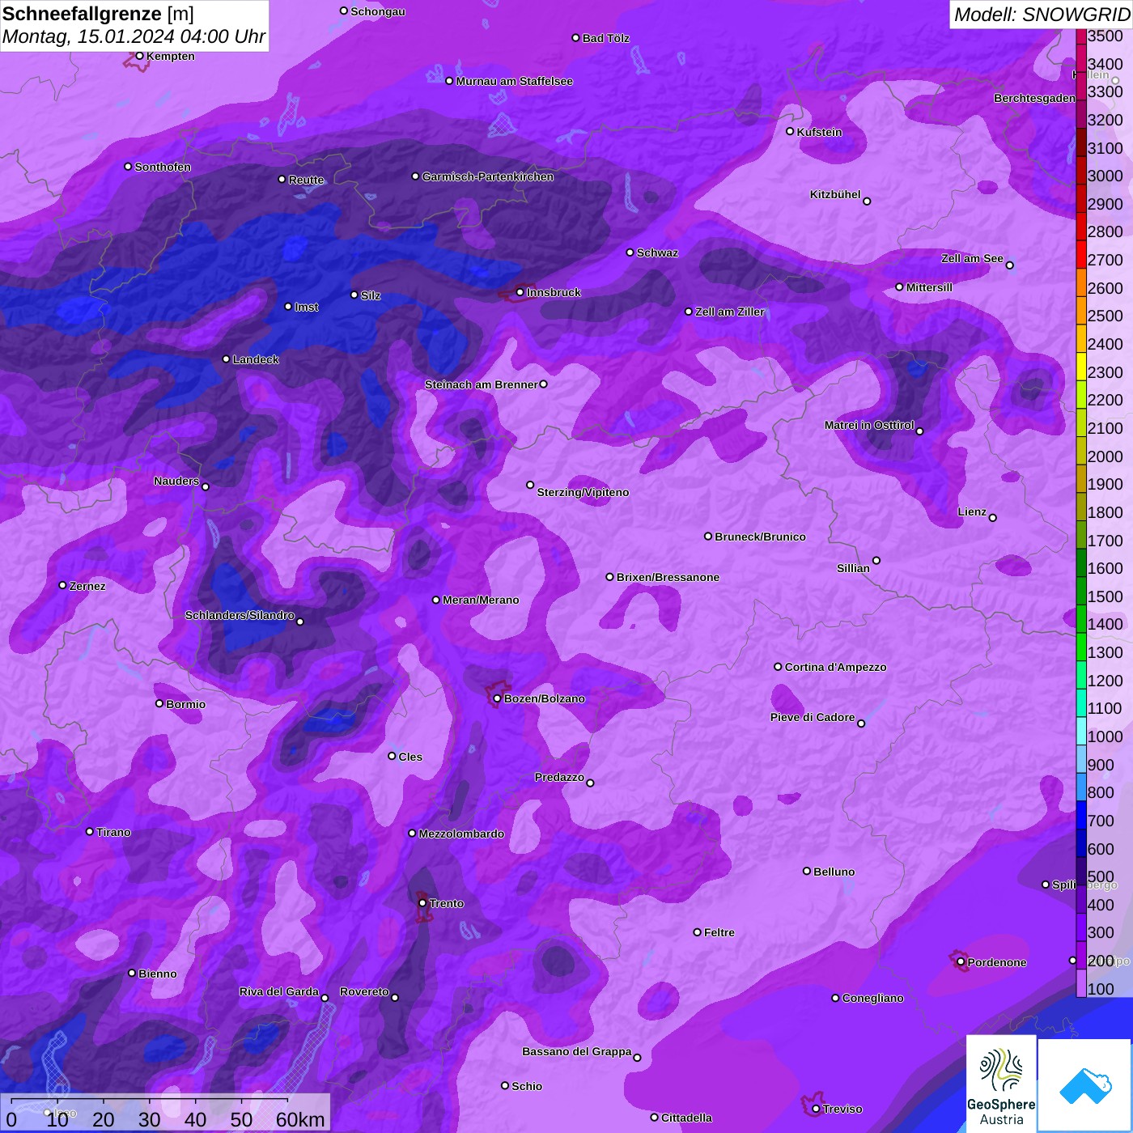This screenshot has height=1133, width=1133.
Task: Click the 'Riva del Garda' label
Action: 279,991
